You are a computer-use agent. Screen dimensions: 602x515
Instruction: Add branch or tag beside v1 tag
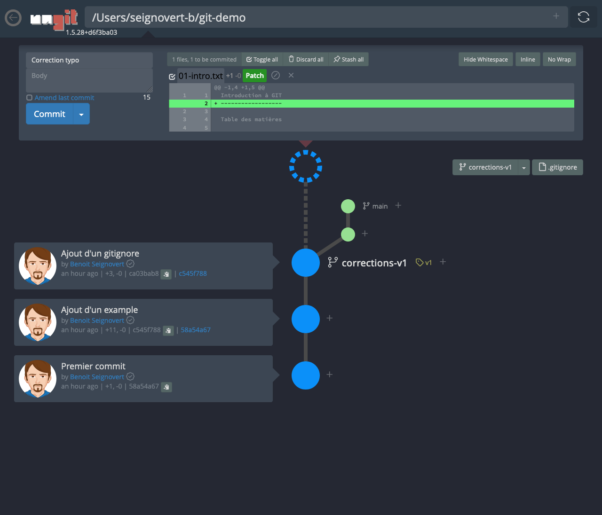[443, 262]
